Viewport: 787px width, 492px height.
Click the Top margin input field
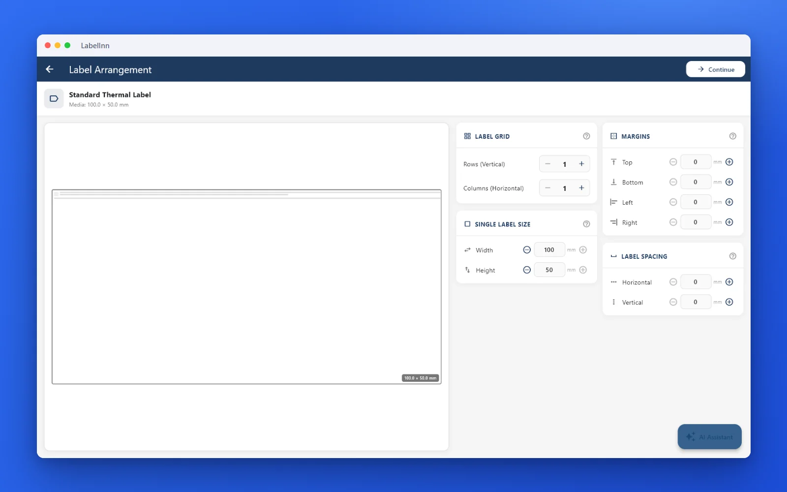[x=696, y=162]
